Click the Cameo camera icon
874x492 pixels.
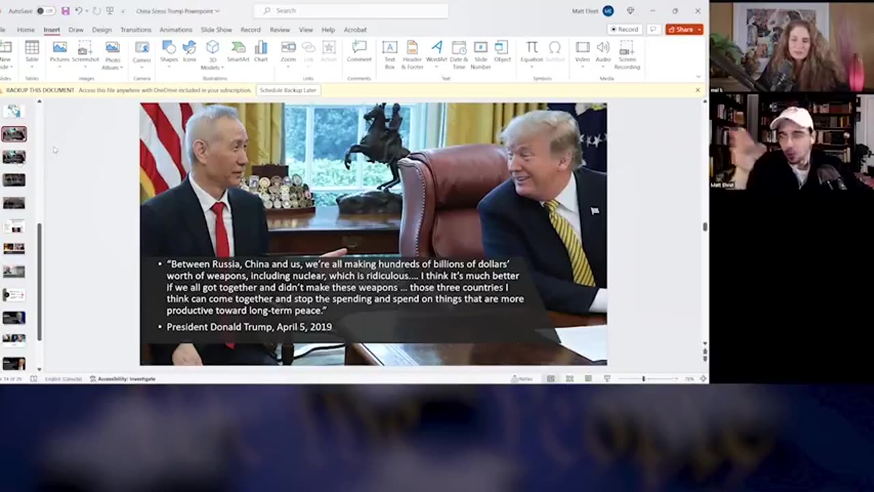142,53
